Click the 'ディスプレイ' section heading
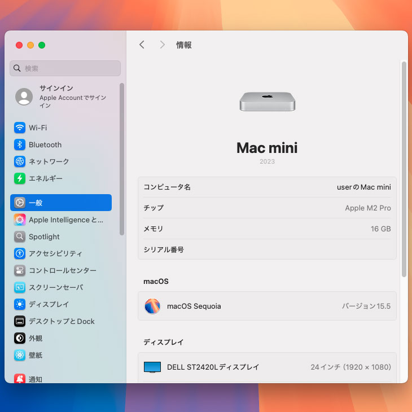Viewport: 412px width, 412px height. [164, 342]
